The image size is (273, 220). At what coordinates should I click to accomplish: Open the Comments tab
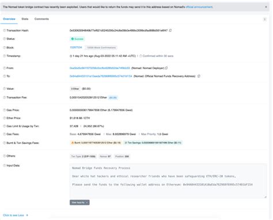(41, 19)
